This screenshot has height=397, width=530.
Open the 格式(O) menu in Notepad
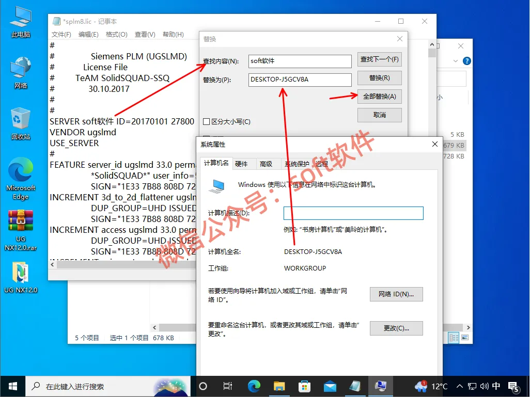[x=117, y=35]
